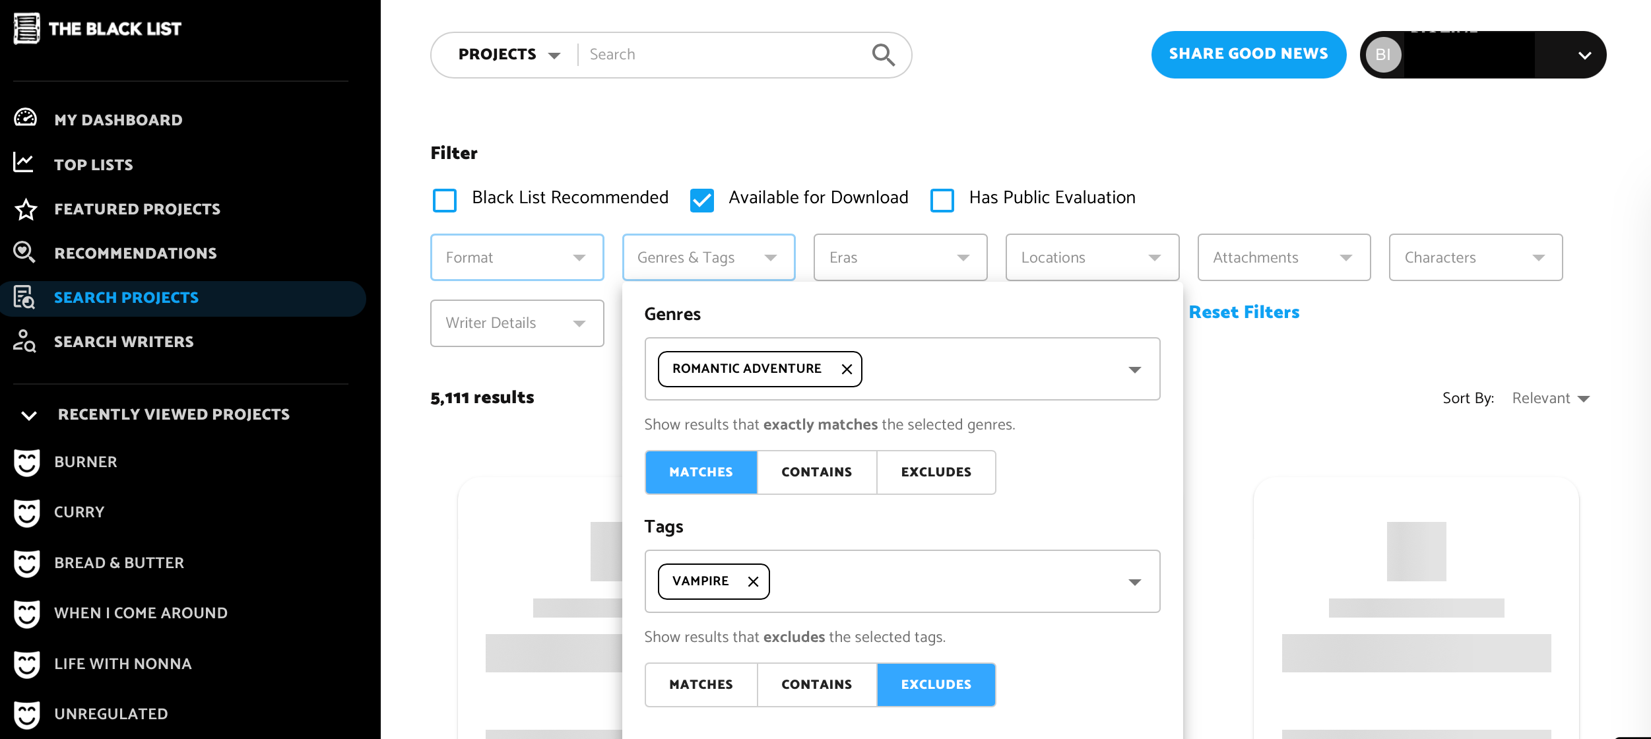
Task: Select CONTAINS mode for genres
Action: (x=816, y=472)
